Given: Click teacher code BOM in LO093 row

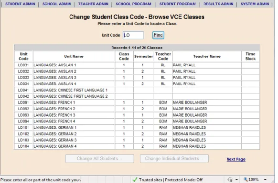Looking at the screenshot, I should tap(163, 115).
